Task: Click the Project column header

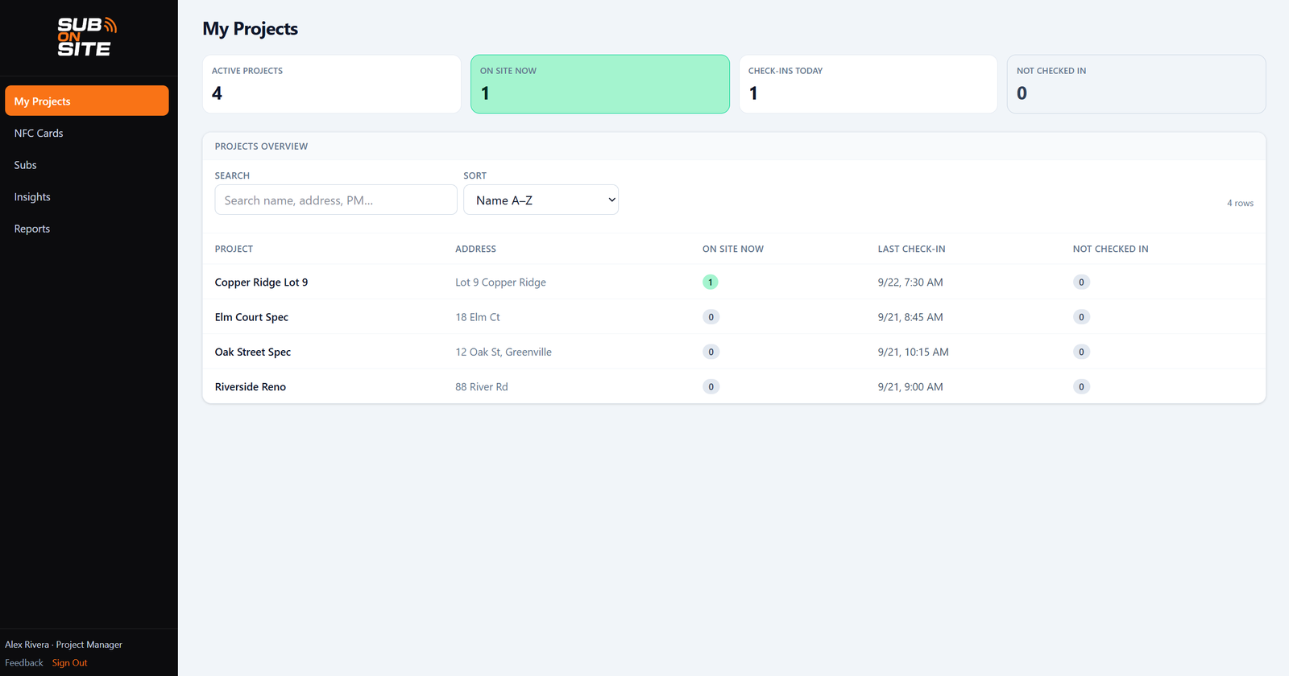Action: [x=234, y=249]
